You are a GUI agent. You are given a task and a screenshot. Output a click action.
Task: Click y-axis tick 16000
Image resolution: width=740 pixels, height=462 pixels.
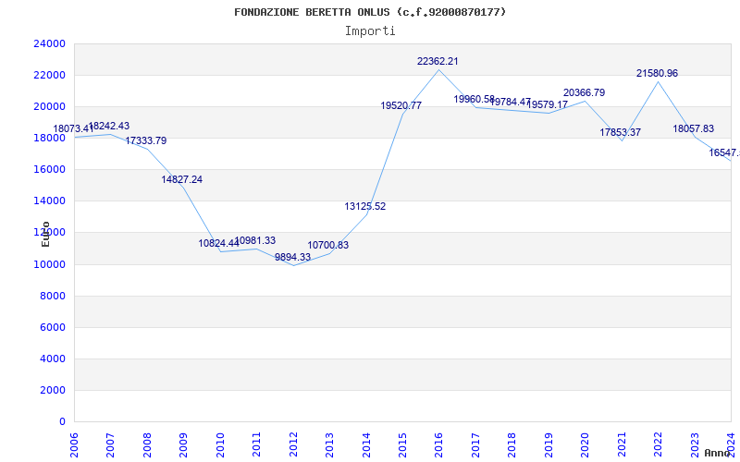tap(50, 170)
